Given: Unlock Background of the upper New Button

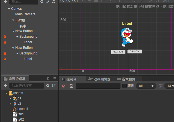Looking at the screenshot, I should 5,37.
